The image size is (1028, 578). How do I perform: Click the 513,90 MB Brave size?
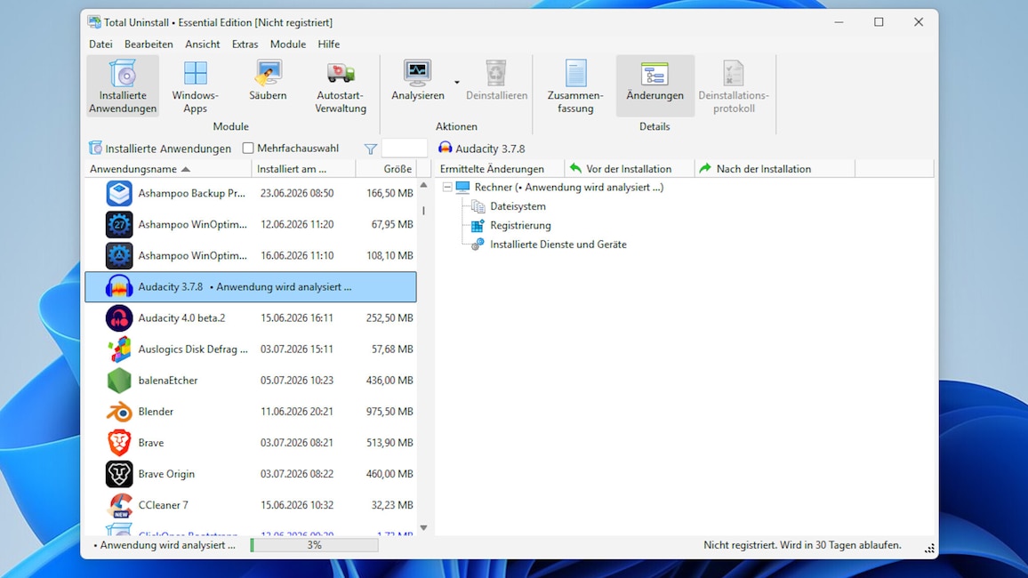pyautogui.click(x=390, y=443)
